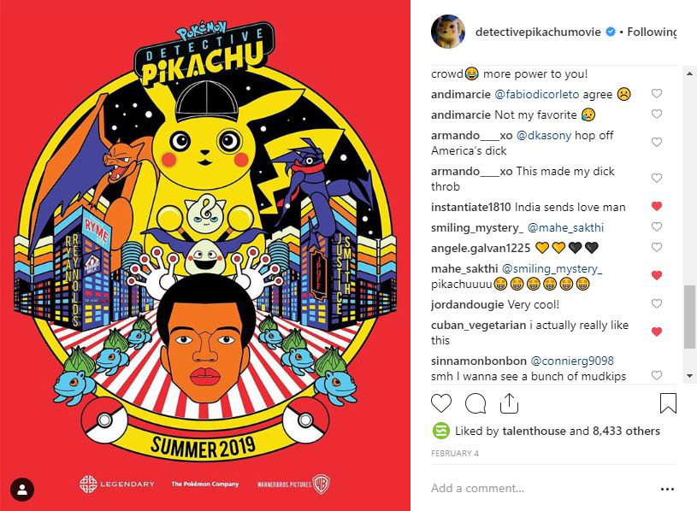Open the comment bubble icon
This screenshot has width=697, height=511.
point(475,403)
